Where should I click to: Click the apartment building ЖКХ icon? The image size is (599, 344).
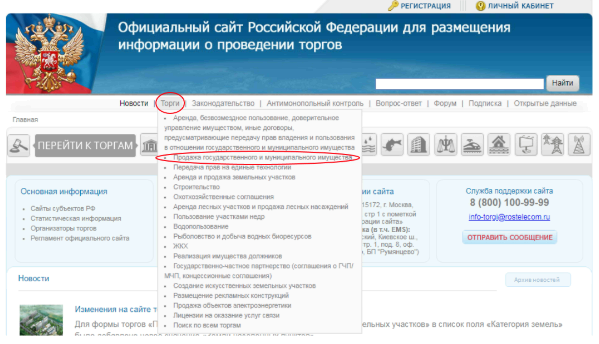click(418, 145)
